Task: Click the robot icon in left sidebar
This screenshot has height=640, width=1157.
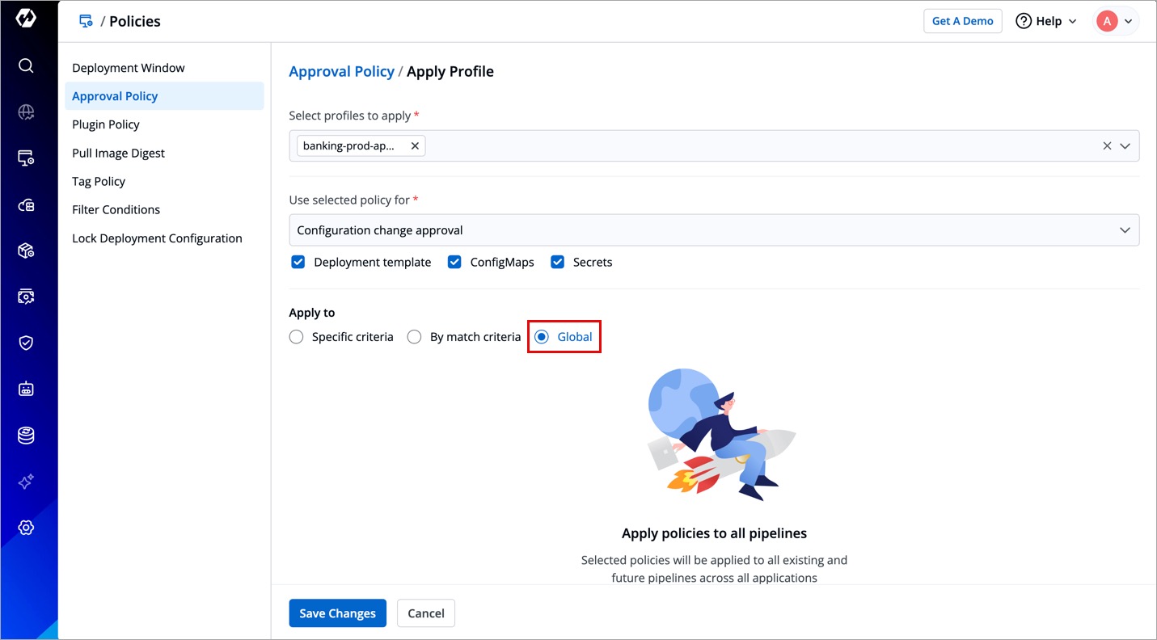Action: (x=26, y=389)
